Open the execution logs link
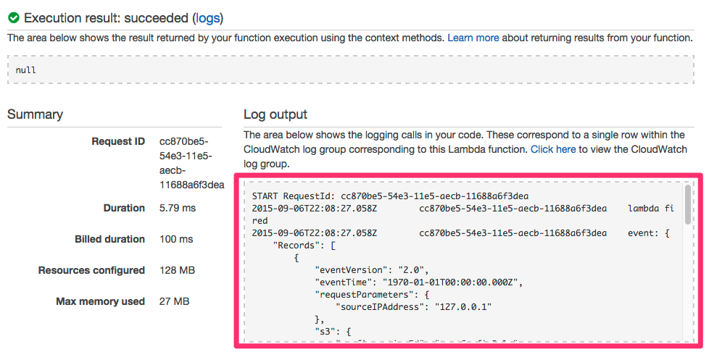The height and width of the screenshot is (352, 709). [208, 17]
